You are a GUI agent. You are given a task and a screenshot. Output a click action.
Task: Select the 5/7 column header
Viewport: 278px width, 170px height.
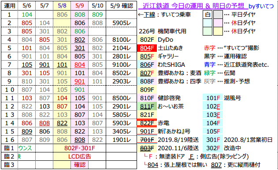point(44,6)
